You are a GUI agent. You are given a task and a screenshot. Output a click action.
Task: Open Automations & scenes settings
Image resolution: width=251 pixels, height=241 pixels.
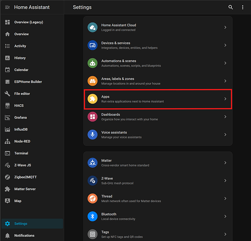pos(158,63)
